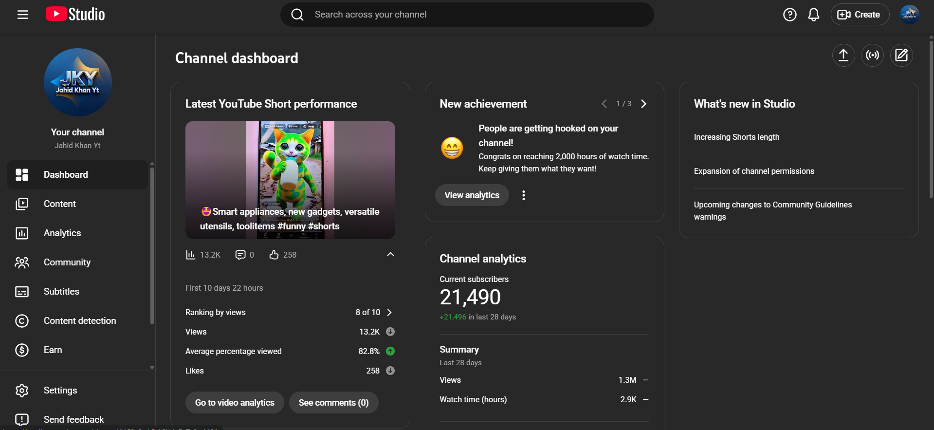Click the View analytics button
The width and height of the screenshot is (934, 430).
click(x=472, y=195)
